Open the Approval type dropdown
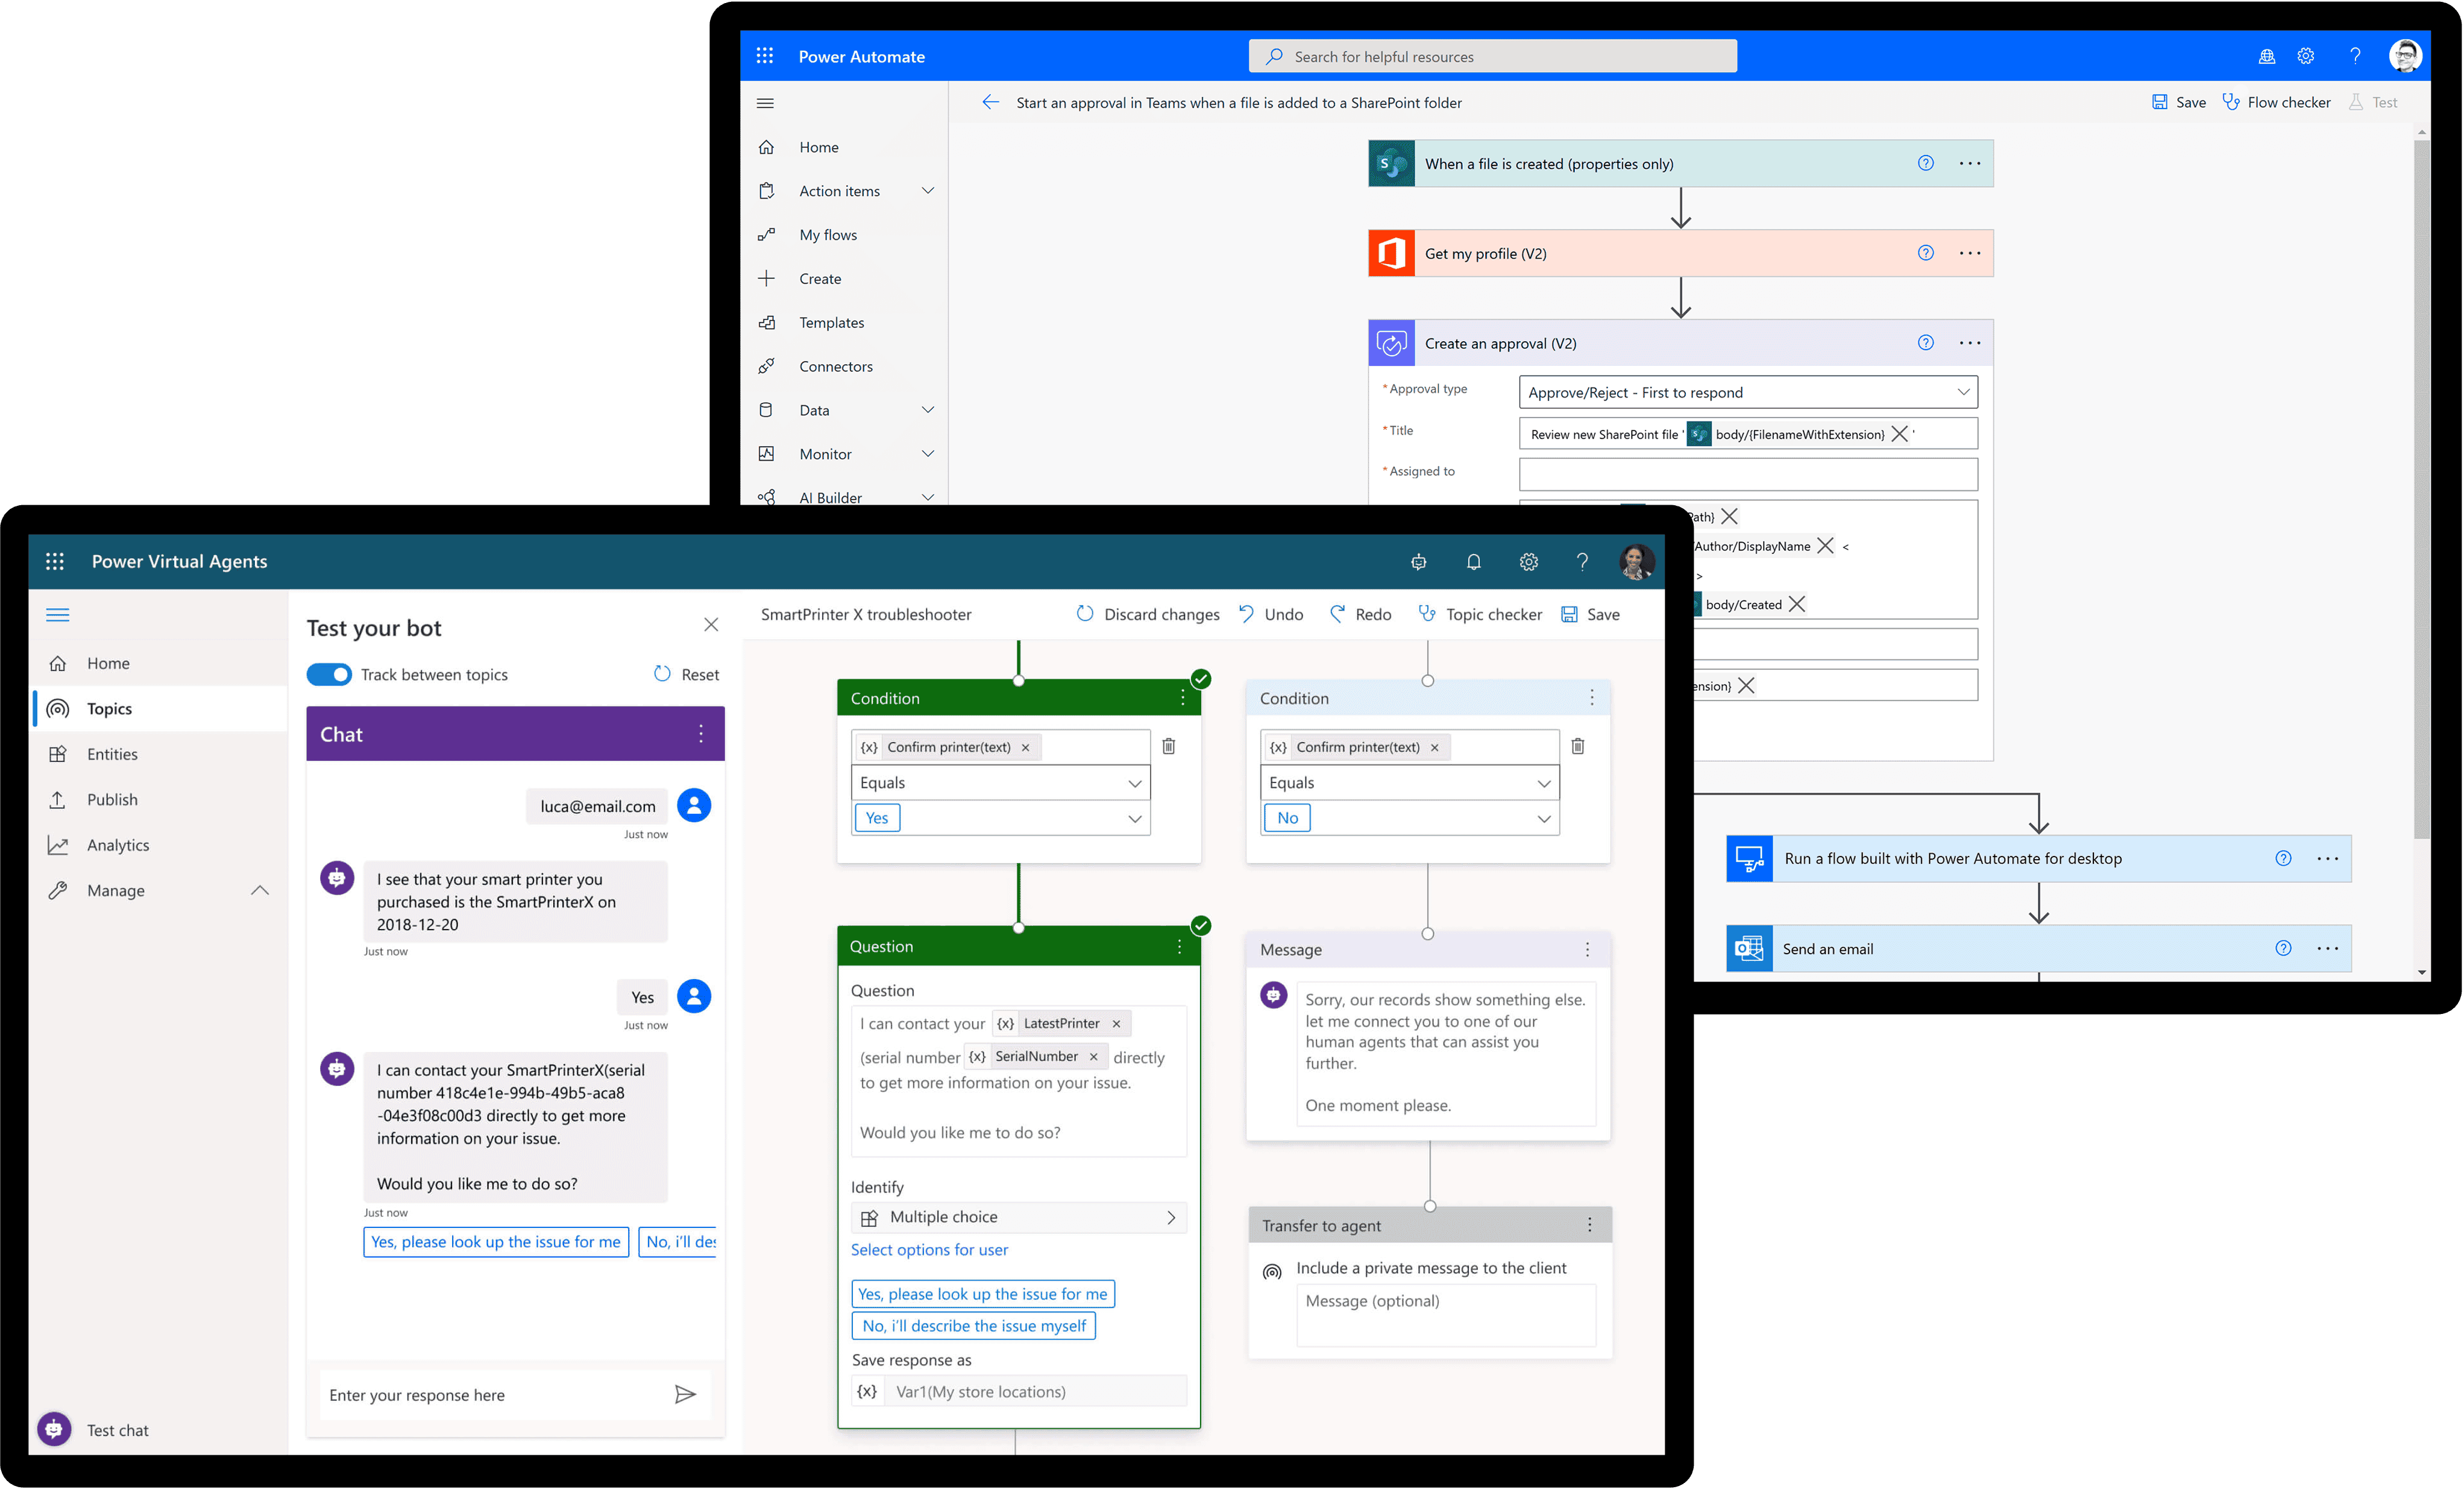 [x=1748, y=392]
